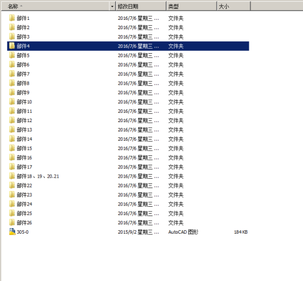
Task: Select the folder name 部件22
Action: pyautogui.click(x=24, y=186)
